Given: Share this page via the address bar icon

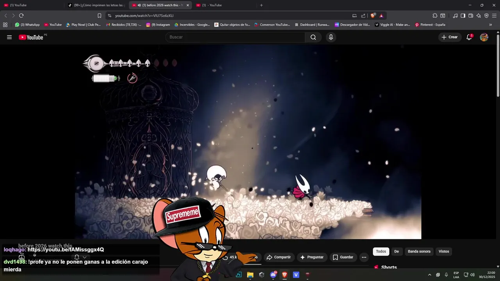Looking at the screenshot, I should (x=363, y=16).
